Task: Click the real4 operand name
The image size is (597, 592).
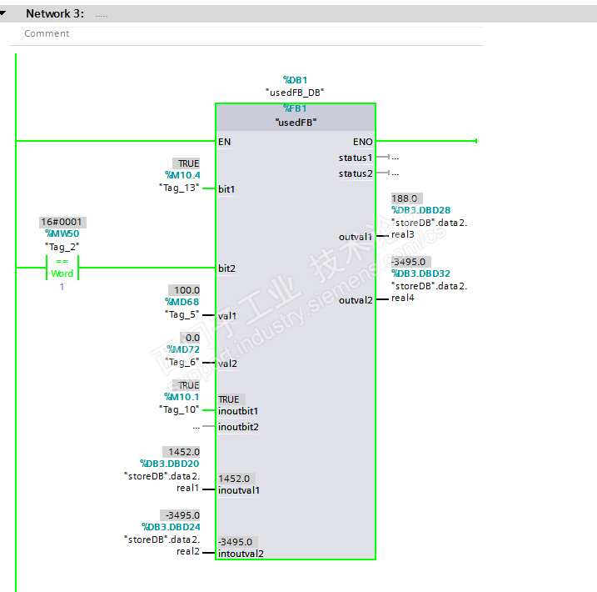Action: point(403,298)
